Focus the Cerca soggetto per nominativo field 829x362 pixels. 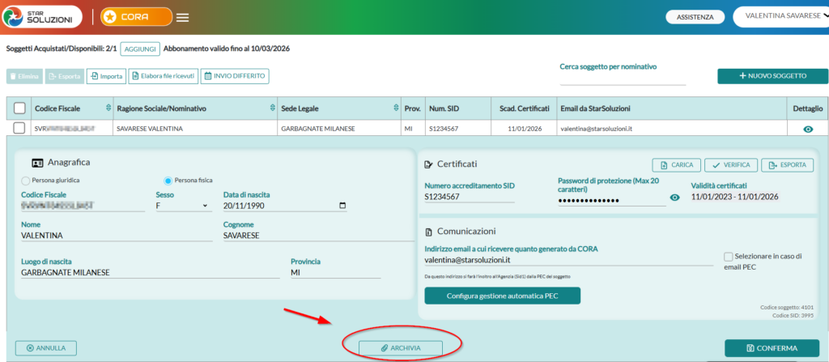(623, 79)
